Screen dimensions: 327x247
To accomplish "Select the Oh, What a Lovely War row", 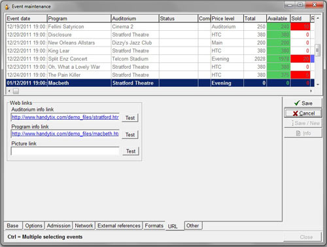I will click(160, 67).
